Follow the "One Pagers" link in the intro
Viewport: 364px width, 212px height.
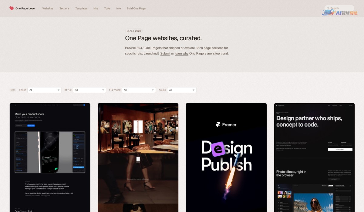coord(153,48)
